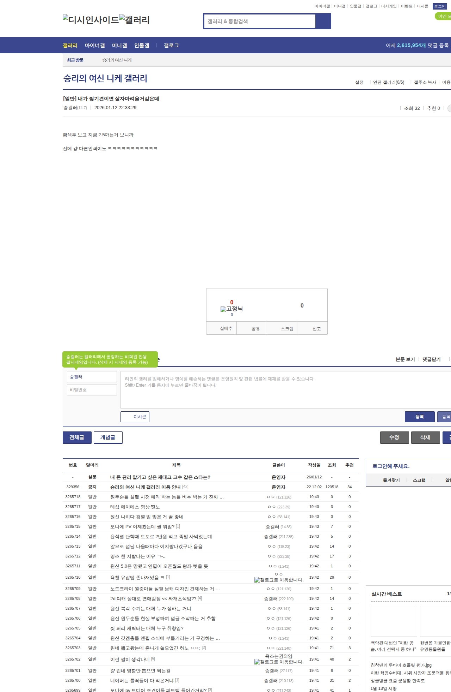Click the 디시인사이드 logo image
This screenshot has height=692, width=451.
91,19
